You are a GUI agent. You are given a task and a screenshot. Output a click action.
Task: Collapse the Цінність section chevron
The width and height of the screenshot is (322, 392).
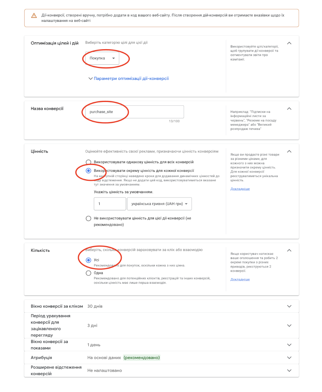pos(289,151)
